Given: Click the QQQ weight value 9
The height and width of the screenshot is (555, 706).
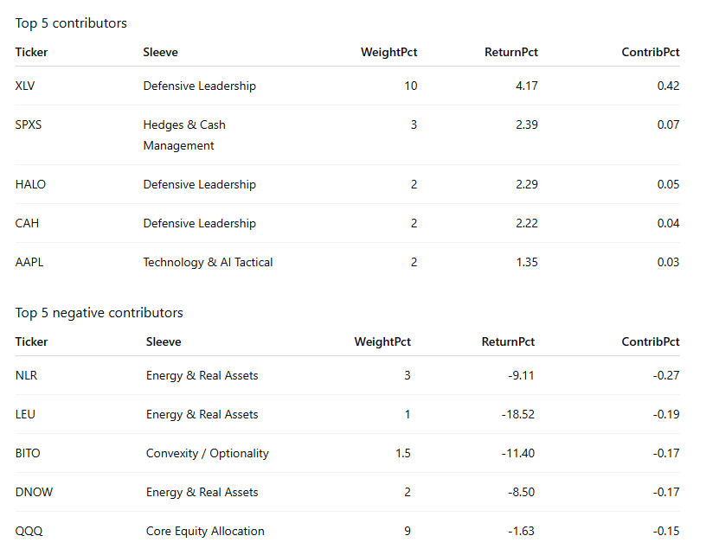Looking at the screenshot, I should 408,531.
